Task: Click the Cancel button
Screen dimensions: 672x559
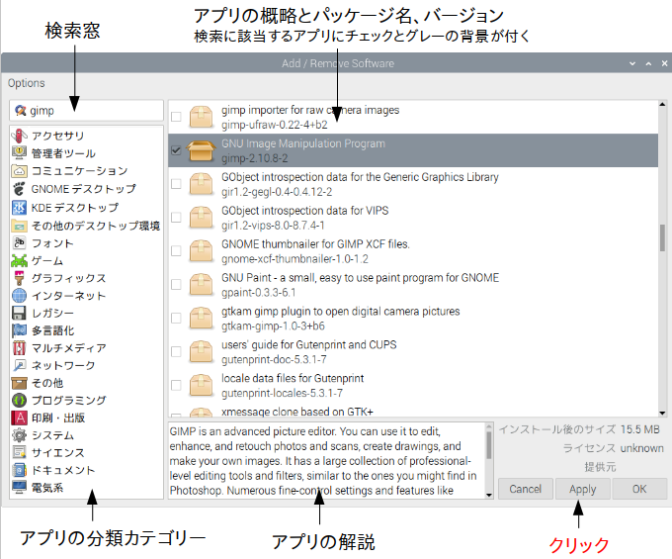Action: (x=525, y=489)
